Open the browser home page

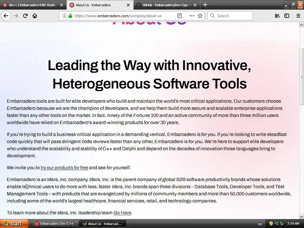[35, 16]
